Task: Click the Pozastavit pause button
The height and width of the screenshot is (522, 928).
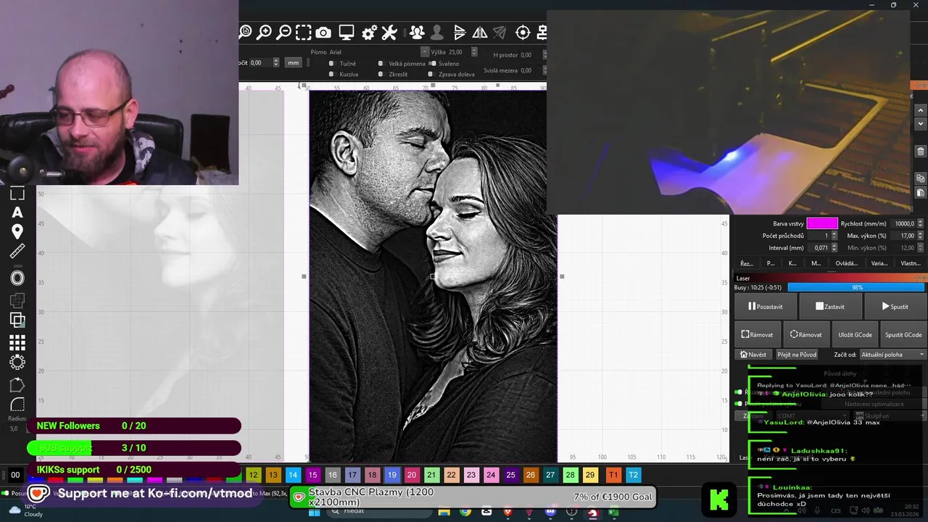Action: [766, 307]
